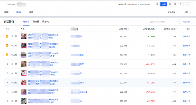Click the 商品排行 heading

[9, 22]
